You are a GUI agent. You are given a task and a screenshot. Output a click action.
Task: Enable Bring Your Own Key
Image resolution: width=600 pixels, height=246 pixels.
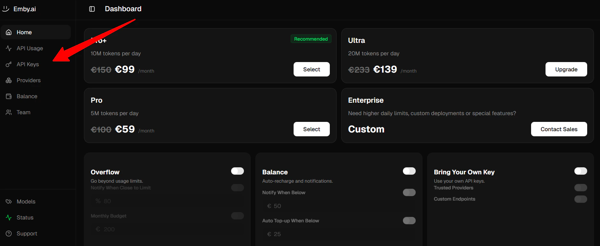click(580, 171)
